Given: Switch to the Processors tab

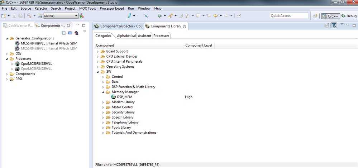Looking at the screenshot, I should point(161,36).
